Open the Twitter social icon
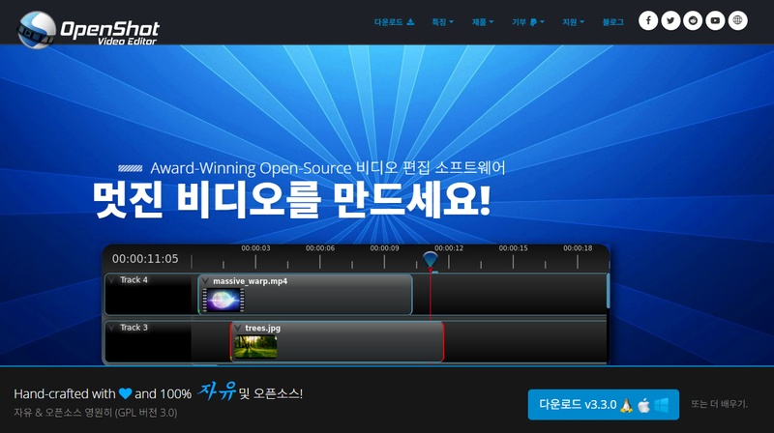This screenshot has height=433, width=774. 670,20
